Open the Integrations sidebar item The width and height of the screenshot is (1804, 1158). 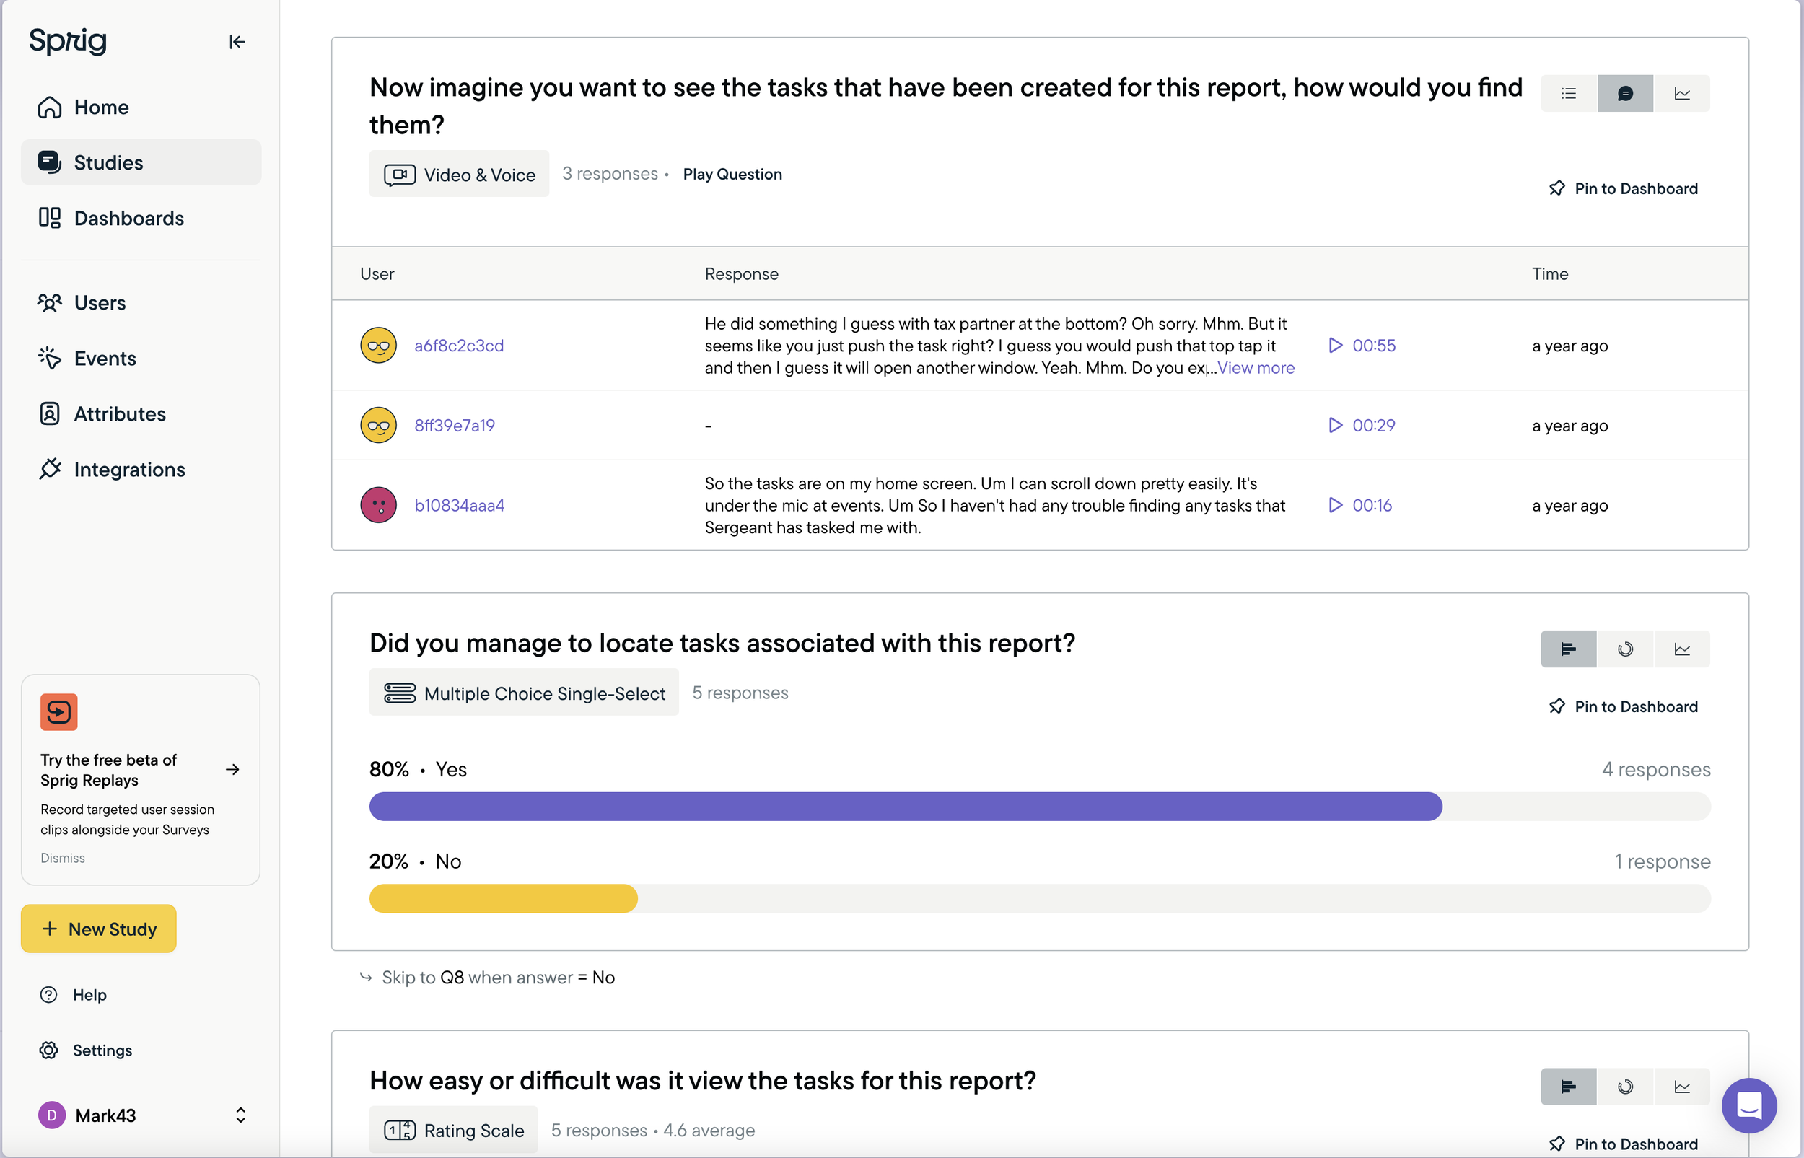(x=129, y=469)
